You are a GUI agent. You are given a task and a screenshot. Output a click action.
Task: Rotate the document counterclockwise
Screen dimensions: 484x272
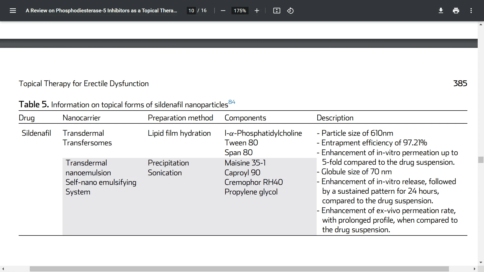290,11
